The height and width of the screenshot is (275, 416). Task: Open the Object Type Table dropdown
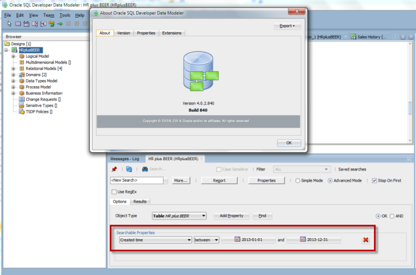click(203, 216)
